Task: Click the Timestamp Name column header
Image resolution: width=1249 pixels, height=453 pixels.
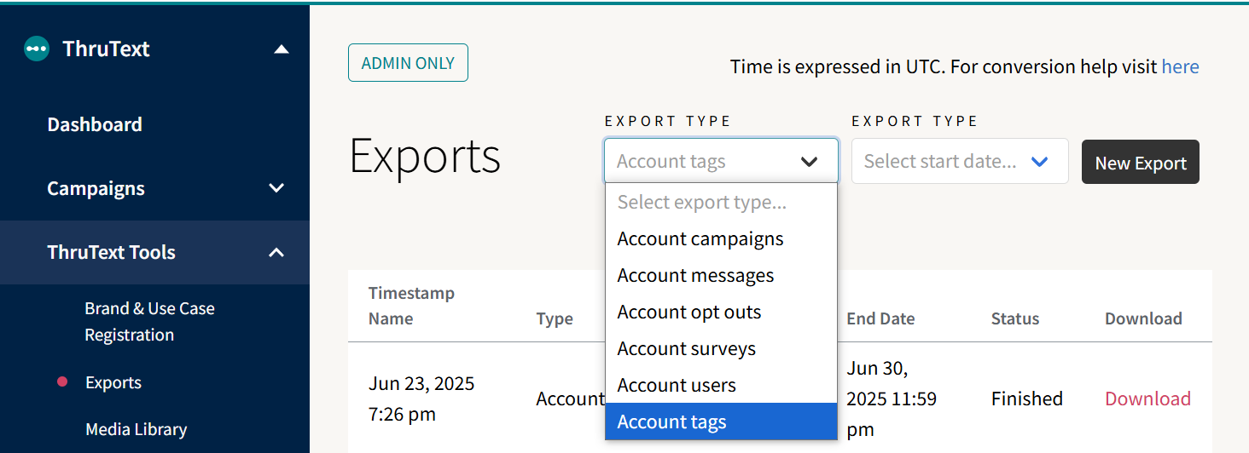Action: (x=411, y=306)
